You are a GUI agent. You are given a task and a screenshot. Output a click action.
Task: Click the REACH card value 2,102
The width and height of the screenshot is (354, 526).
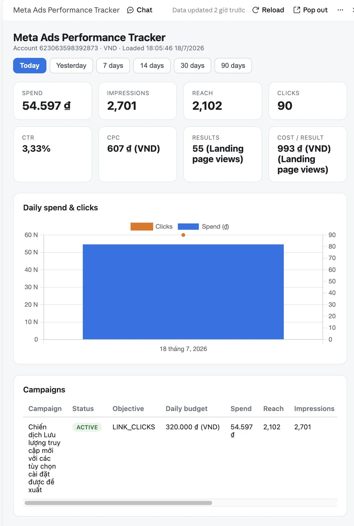coord(207,106)
